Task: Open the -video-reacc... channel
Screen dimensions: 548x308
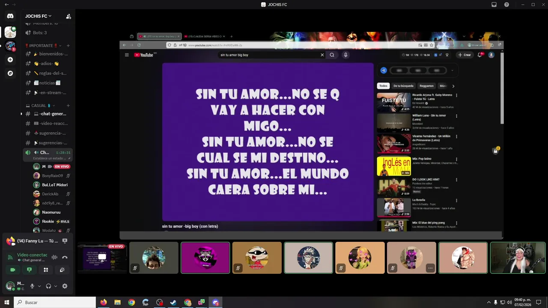Action: tap(47, 123)
